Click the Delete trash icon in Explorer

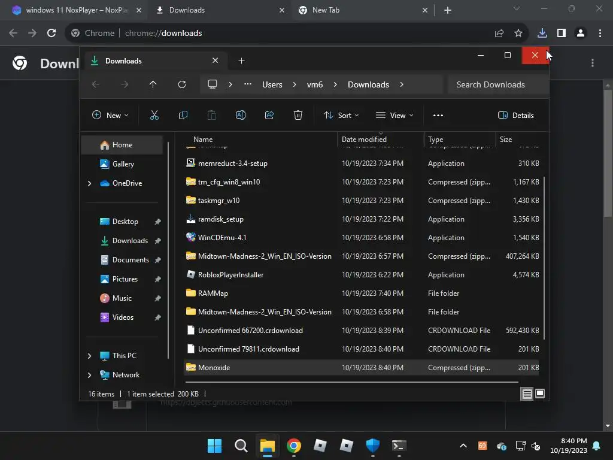(x=298, y=115)
